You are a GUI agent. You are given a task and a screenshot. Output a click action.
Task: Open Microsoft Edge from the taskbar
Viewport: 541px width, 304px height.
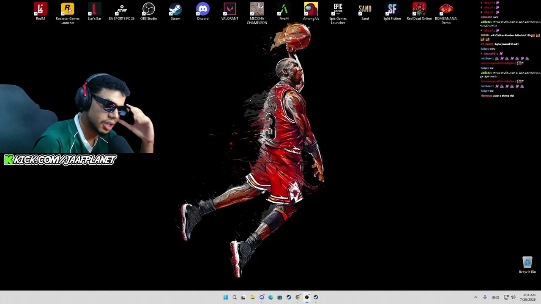coord(270,297)
